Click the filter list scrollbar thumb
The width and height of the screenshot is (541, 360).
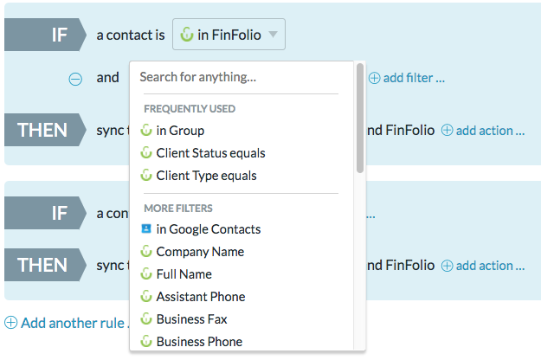[359, 119]
